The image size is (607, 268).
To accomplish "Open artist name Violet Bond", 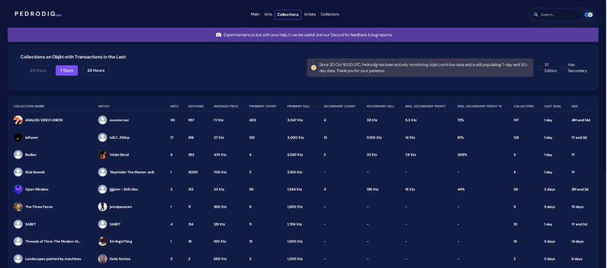I will pyautogui.click(x=119, y=154).
